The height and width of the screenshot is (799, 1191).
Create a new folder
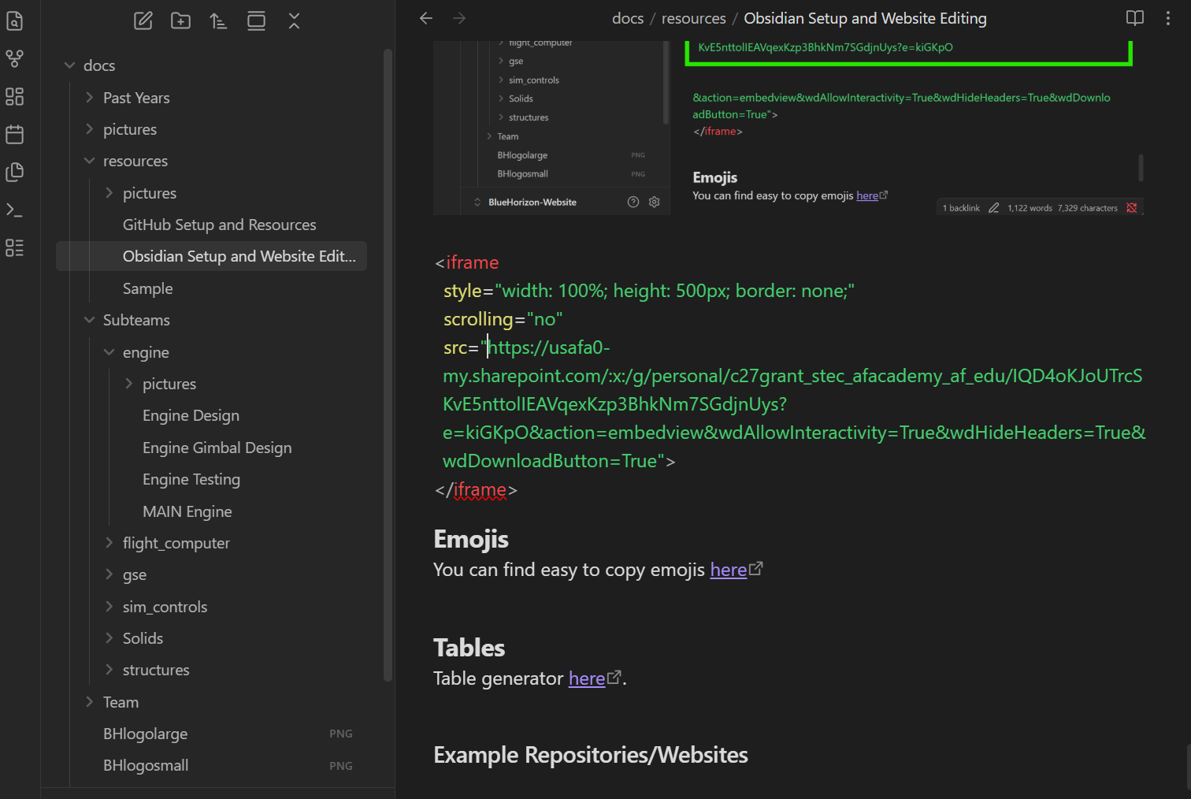click(181, 21)
